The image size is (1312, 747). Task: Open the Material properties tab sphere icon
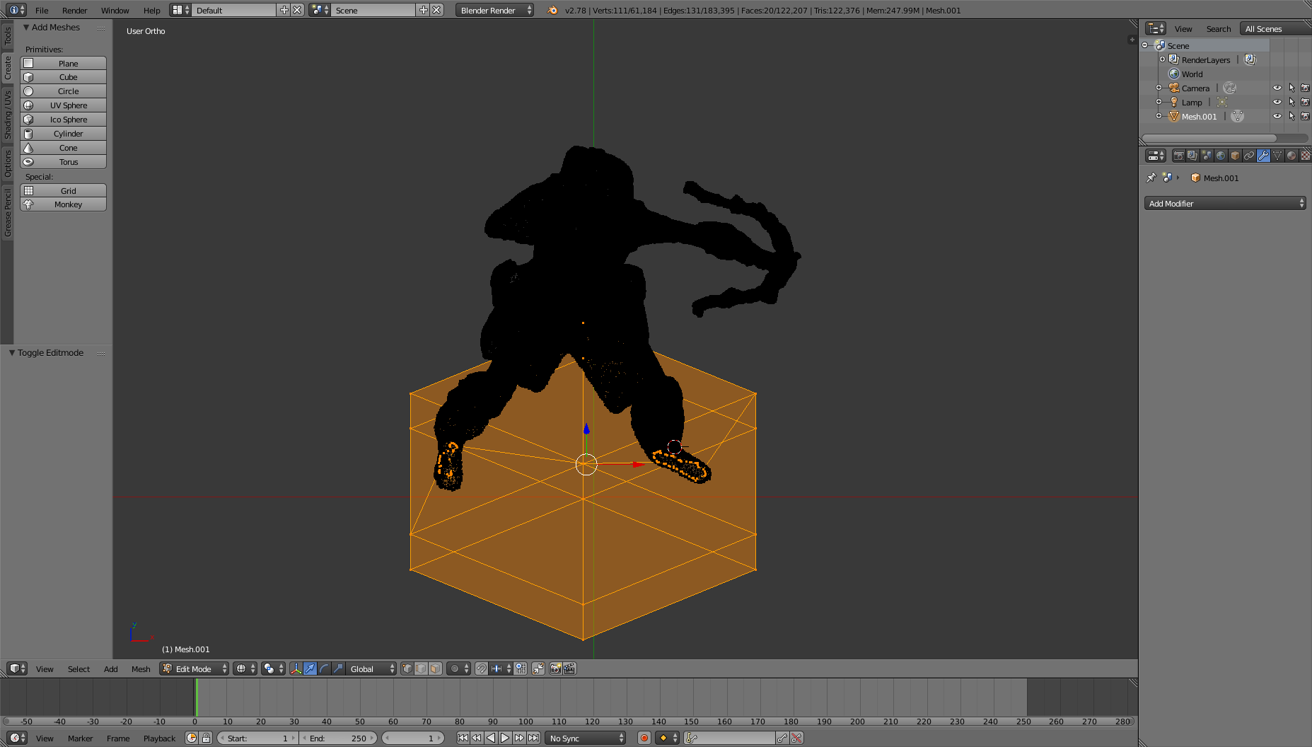point(1291,156)
